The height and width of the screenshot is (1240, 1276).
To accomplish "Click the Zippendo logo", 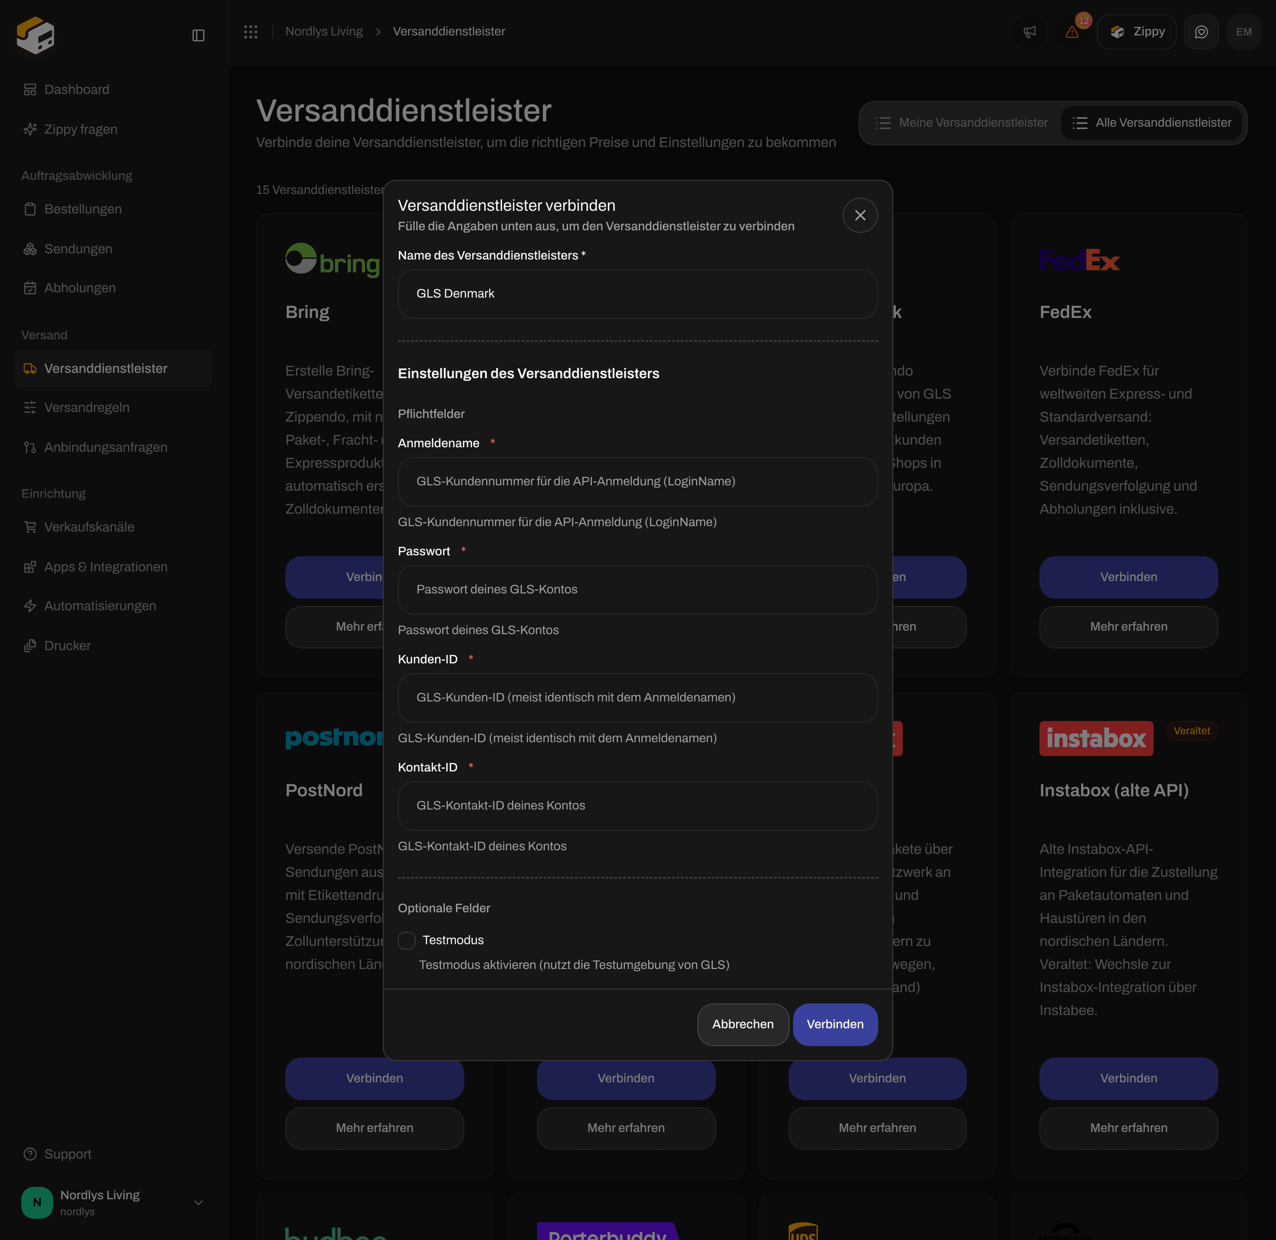I will (x=36, y=35).
